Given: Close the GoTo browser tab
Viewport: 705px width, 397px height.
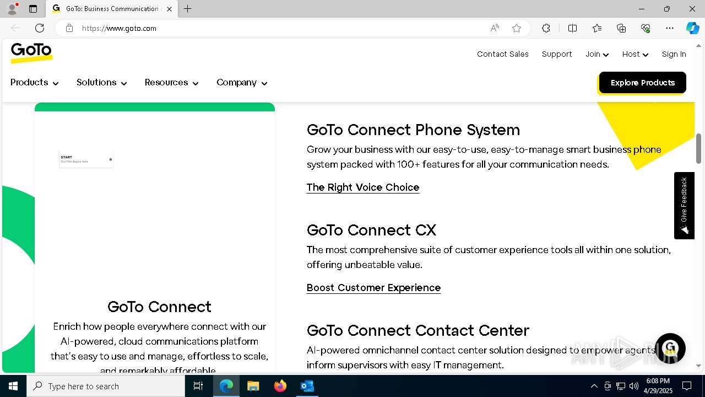Looking at the screenshot, I should tap(169, 9).
